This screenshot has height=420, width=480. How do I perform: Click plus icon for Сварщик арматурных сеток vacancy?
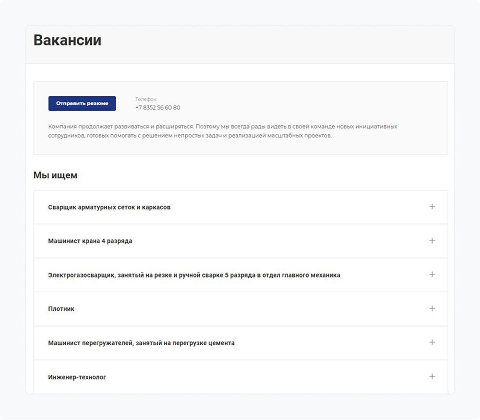(x=432, y=207)
